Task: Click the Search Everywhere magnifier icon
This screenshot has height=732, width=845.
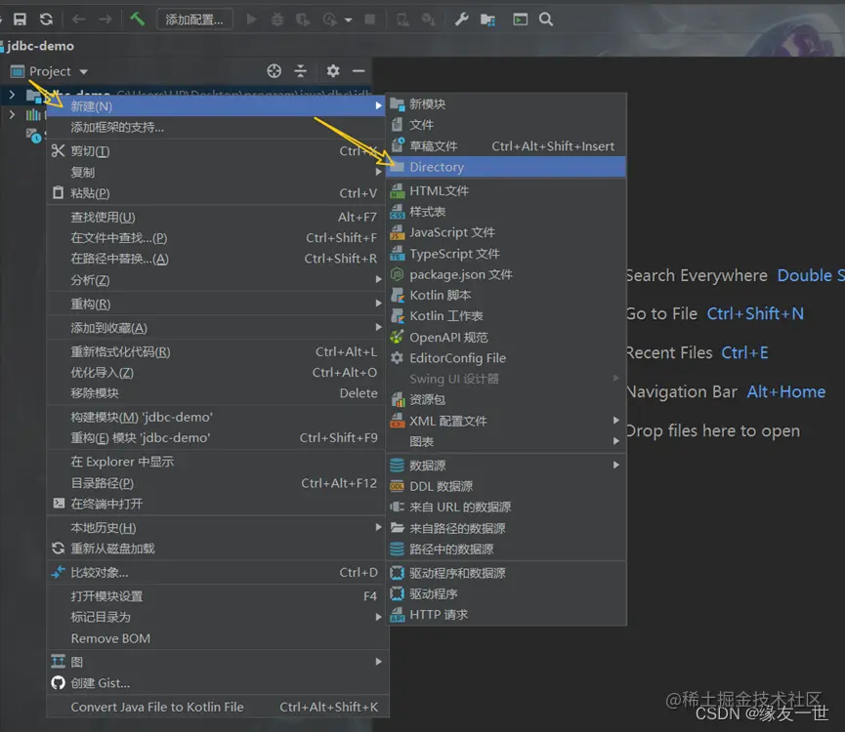Action: coord(546,20)
